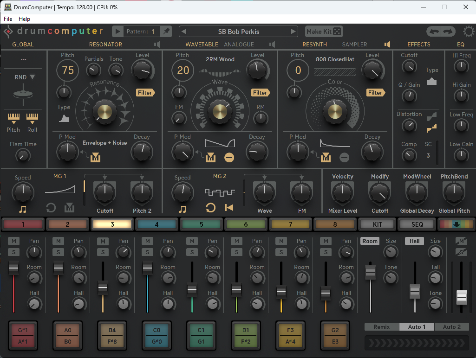Click the MG 1 waveform display
The width and height of the screenshot is (476, 358).
point(60,190)
